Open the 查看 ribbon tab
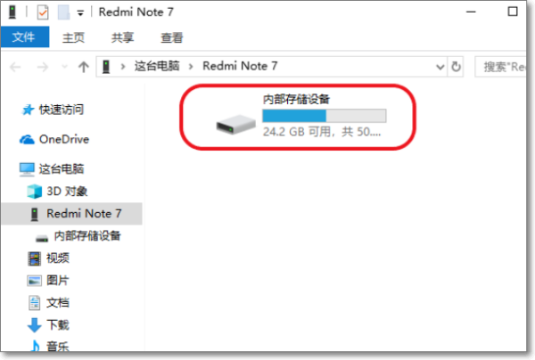This screenshot has width=535, height=360. pos(171,37)
